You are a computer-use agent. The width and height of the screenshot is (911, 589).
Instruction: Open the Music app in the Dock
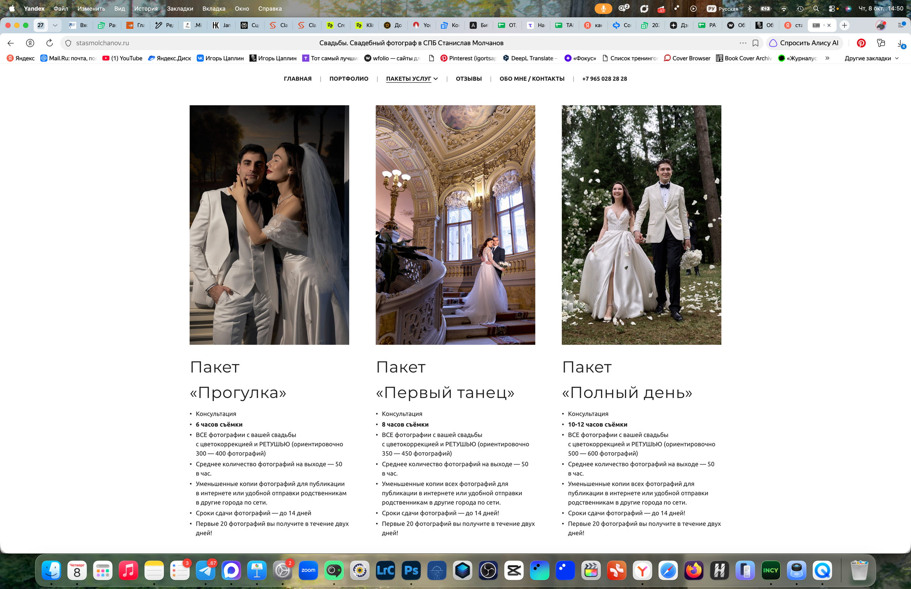[x=128, y=570]
